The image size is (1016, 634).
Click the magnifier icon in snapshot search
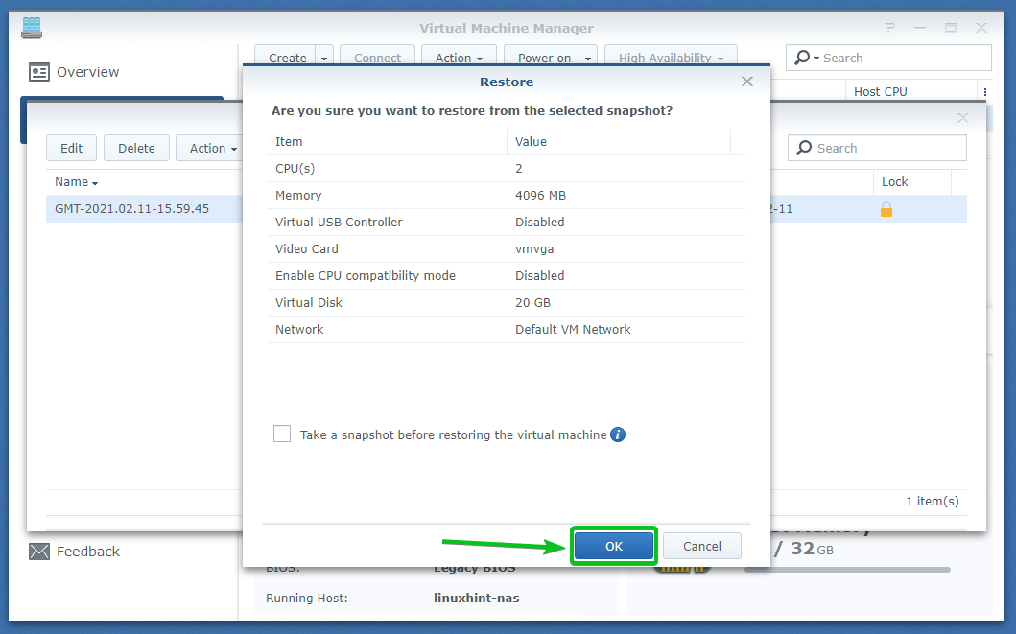pyautogui.click(x=804, y=148)
